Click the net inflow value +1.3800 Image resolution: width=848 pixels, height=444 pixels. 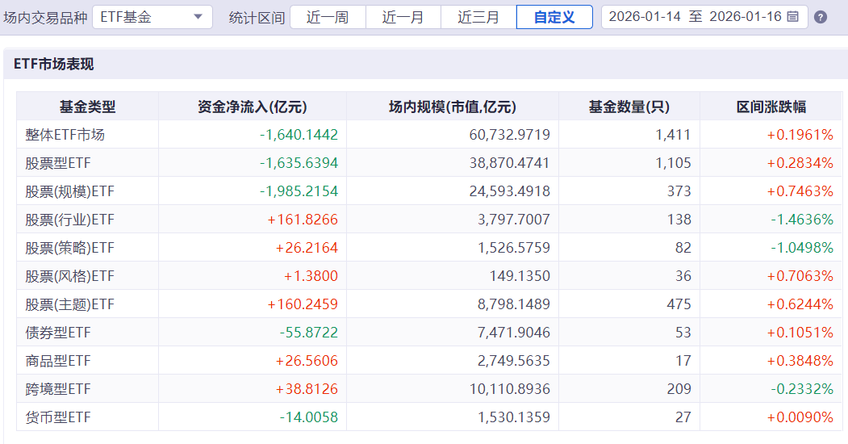[311, 276]
